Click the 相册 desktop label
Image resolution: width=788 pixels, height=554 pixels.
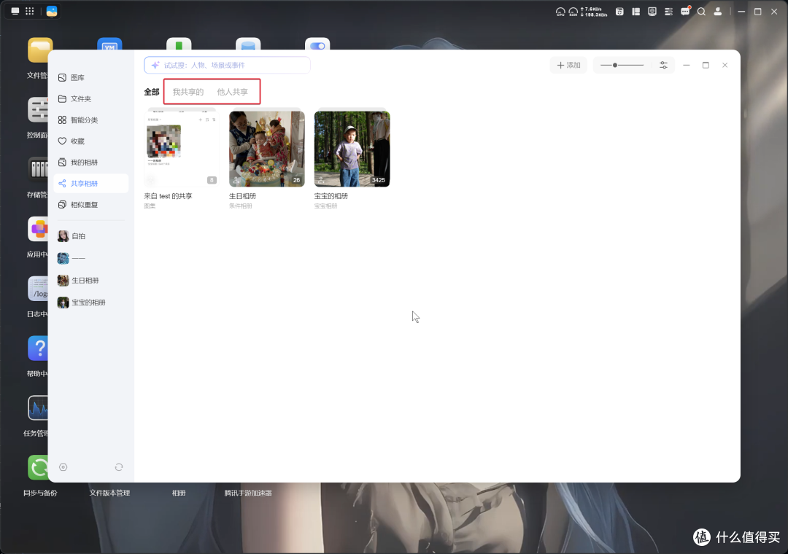pyautogui.click(x=179, y=493)
